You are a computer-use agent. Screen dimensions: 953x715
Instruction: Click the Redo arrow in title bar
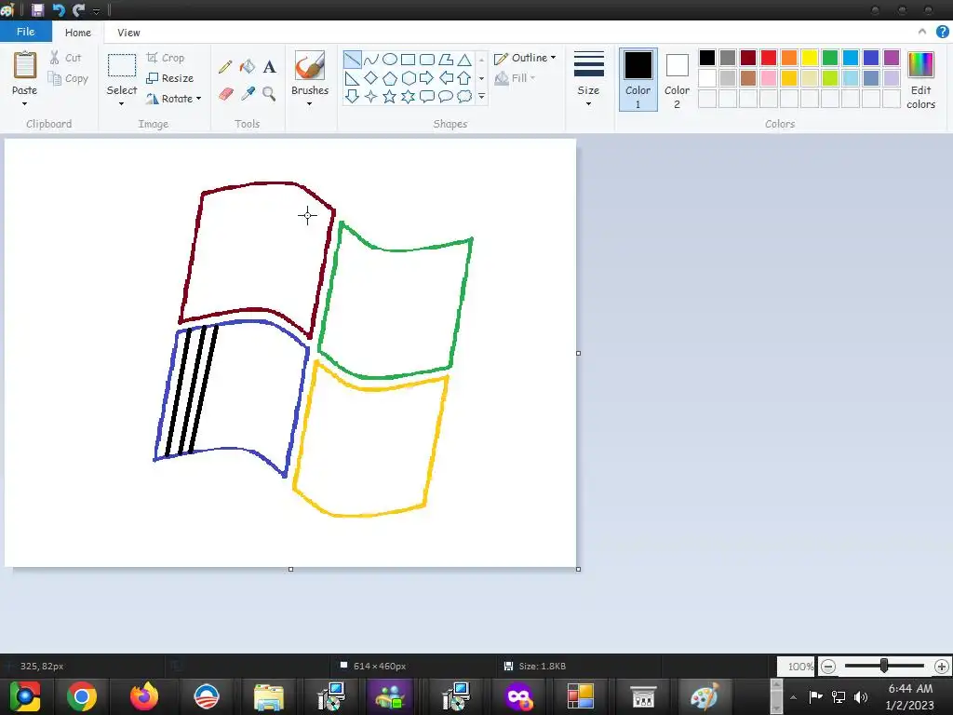coord(78,9)
